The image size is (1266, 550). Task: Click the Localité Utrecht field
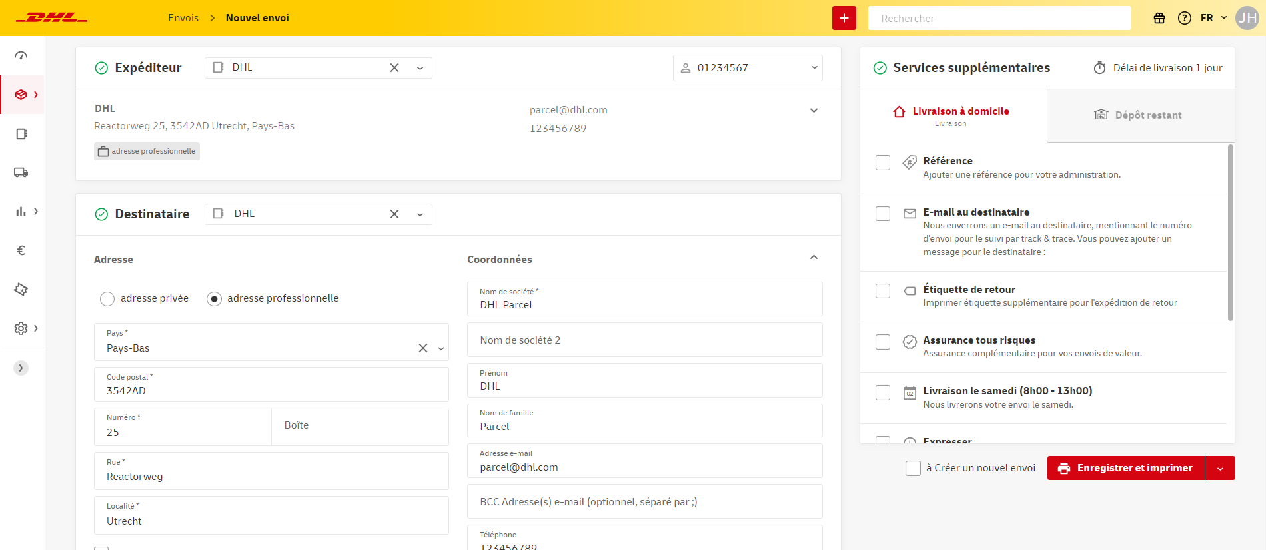click(271, 515)
